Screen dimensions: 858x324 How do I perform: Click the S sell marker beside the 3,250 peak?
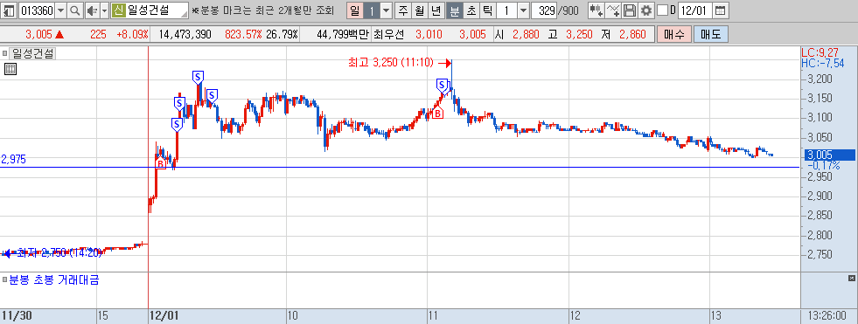[x=443, y=85]
